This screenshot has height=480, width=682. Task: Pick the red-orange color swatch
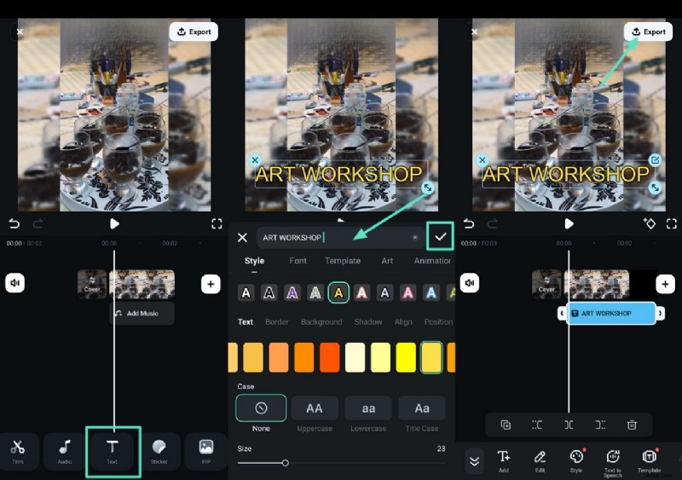329,358
